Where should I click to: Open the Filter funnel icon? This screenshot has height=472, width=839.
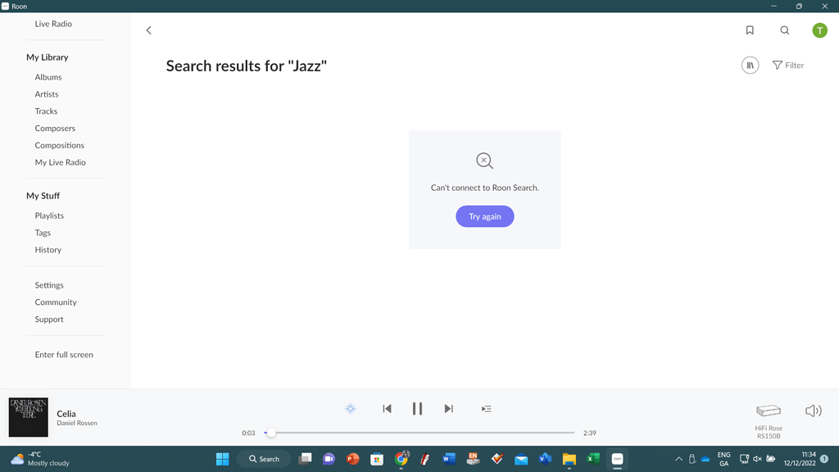click(787, 65)
